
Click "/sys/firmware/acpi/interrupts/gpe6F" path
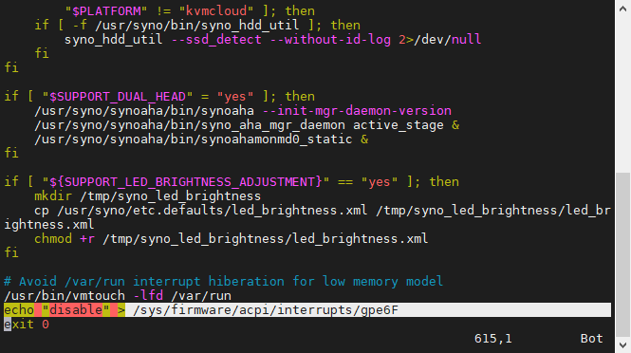[266, 310]
